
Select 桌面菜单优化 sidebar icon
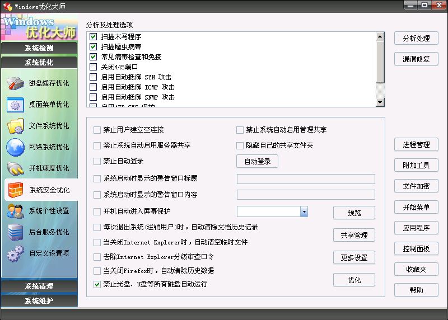[16, 105]
